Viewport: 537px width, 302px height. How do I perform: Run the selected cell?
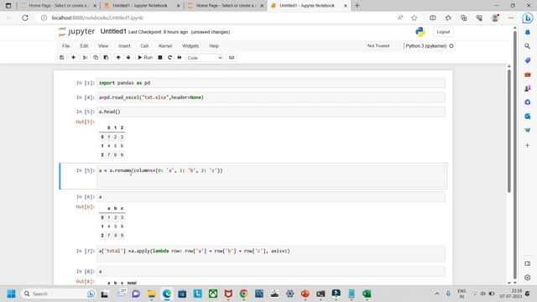tap(145, 58)
